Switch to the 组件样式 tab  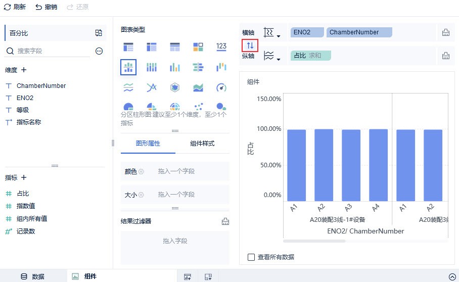(x=202, y=144)
